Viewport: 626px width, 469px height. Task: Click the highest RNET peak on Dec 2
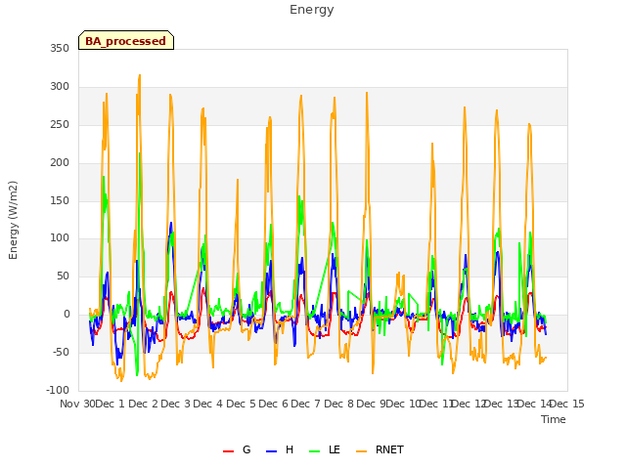[139, 75]
